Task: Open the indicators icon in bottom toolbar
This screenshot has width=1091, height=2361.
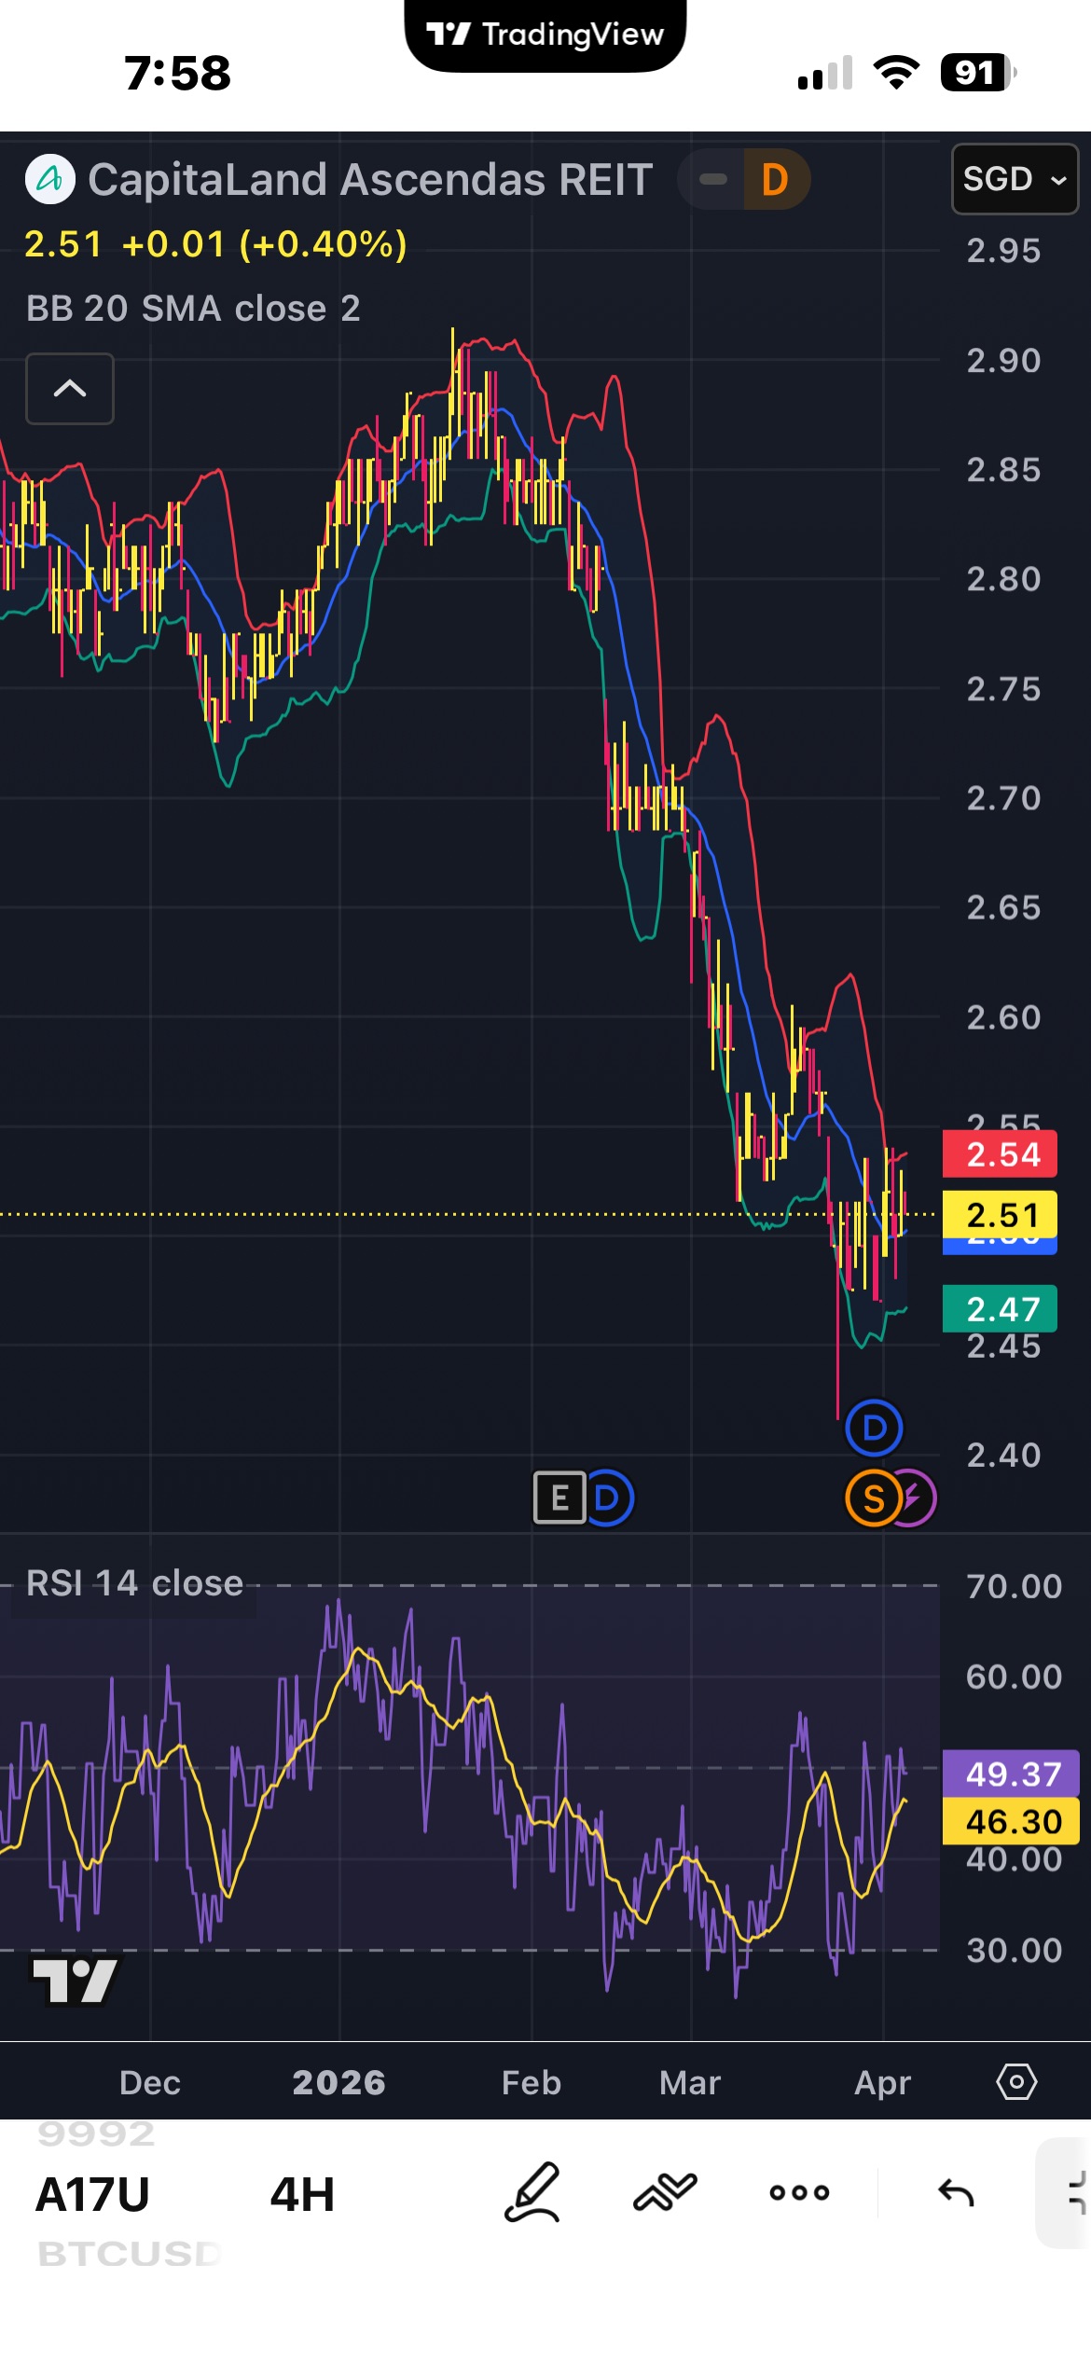Action: [665, 2192]
